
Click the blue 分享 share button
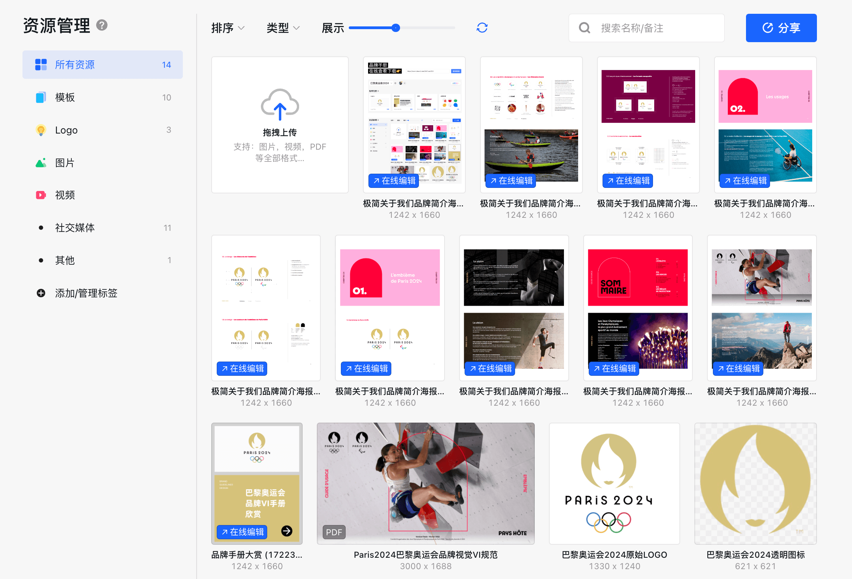pos(781,28)
